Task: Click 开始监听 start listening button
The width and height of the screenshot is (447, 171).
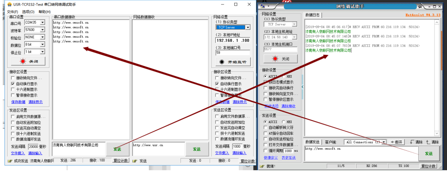Action: [232, 62]
